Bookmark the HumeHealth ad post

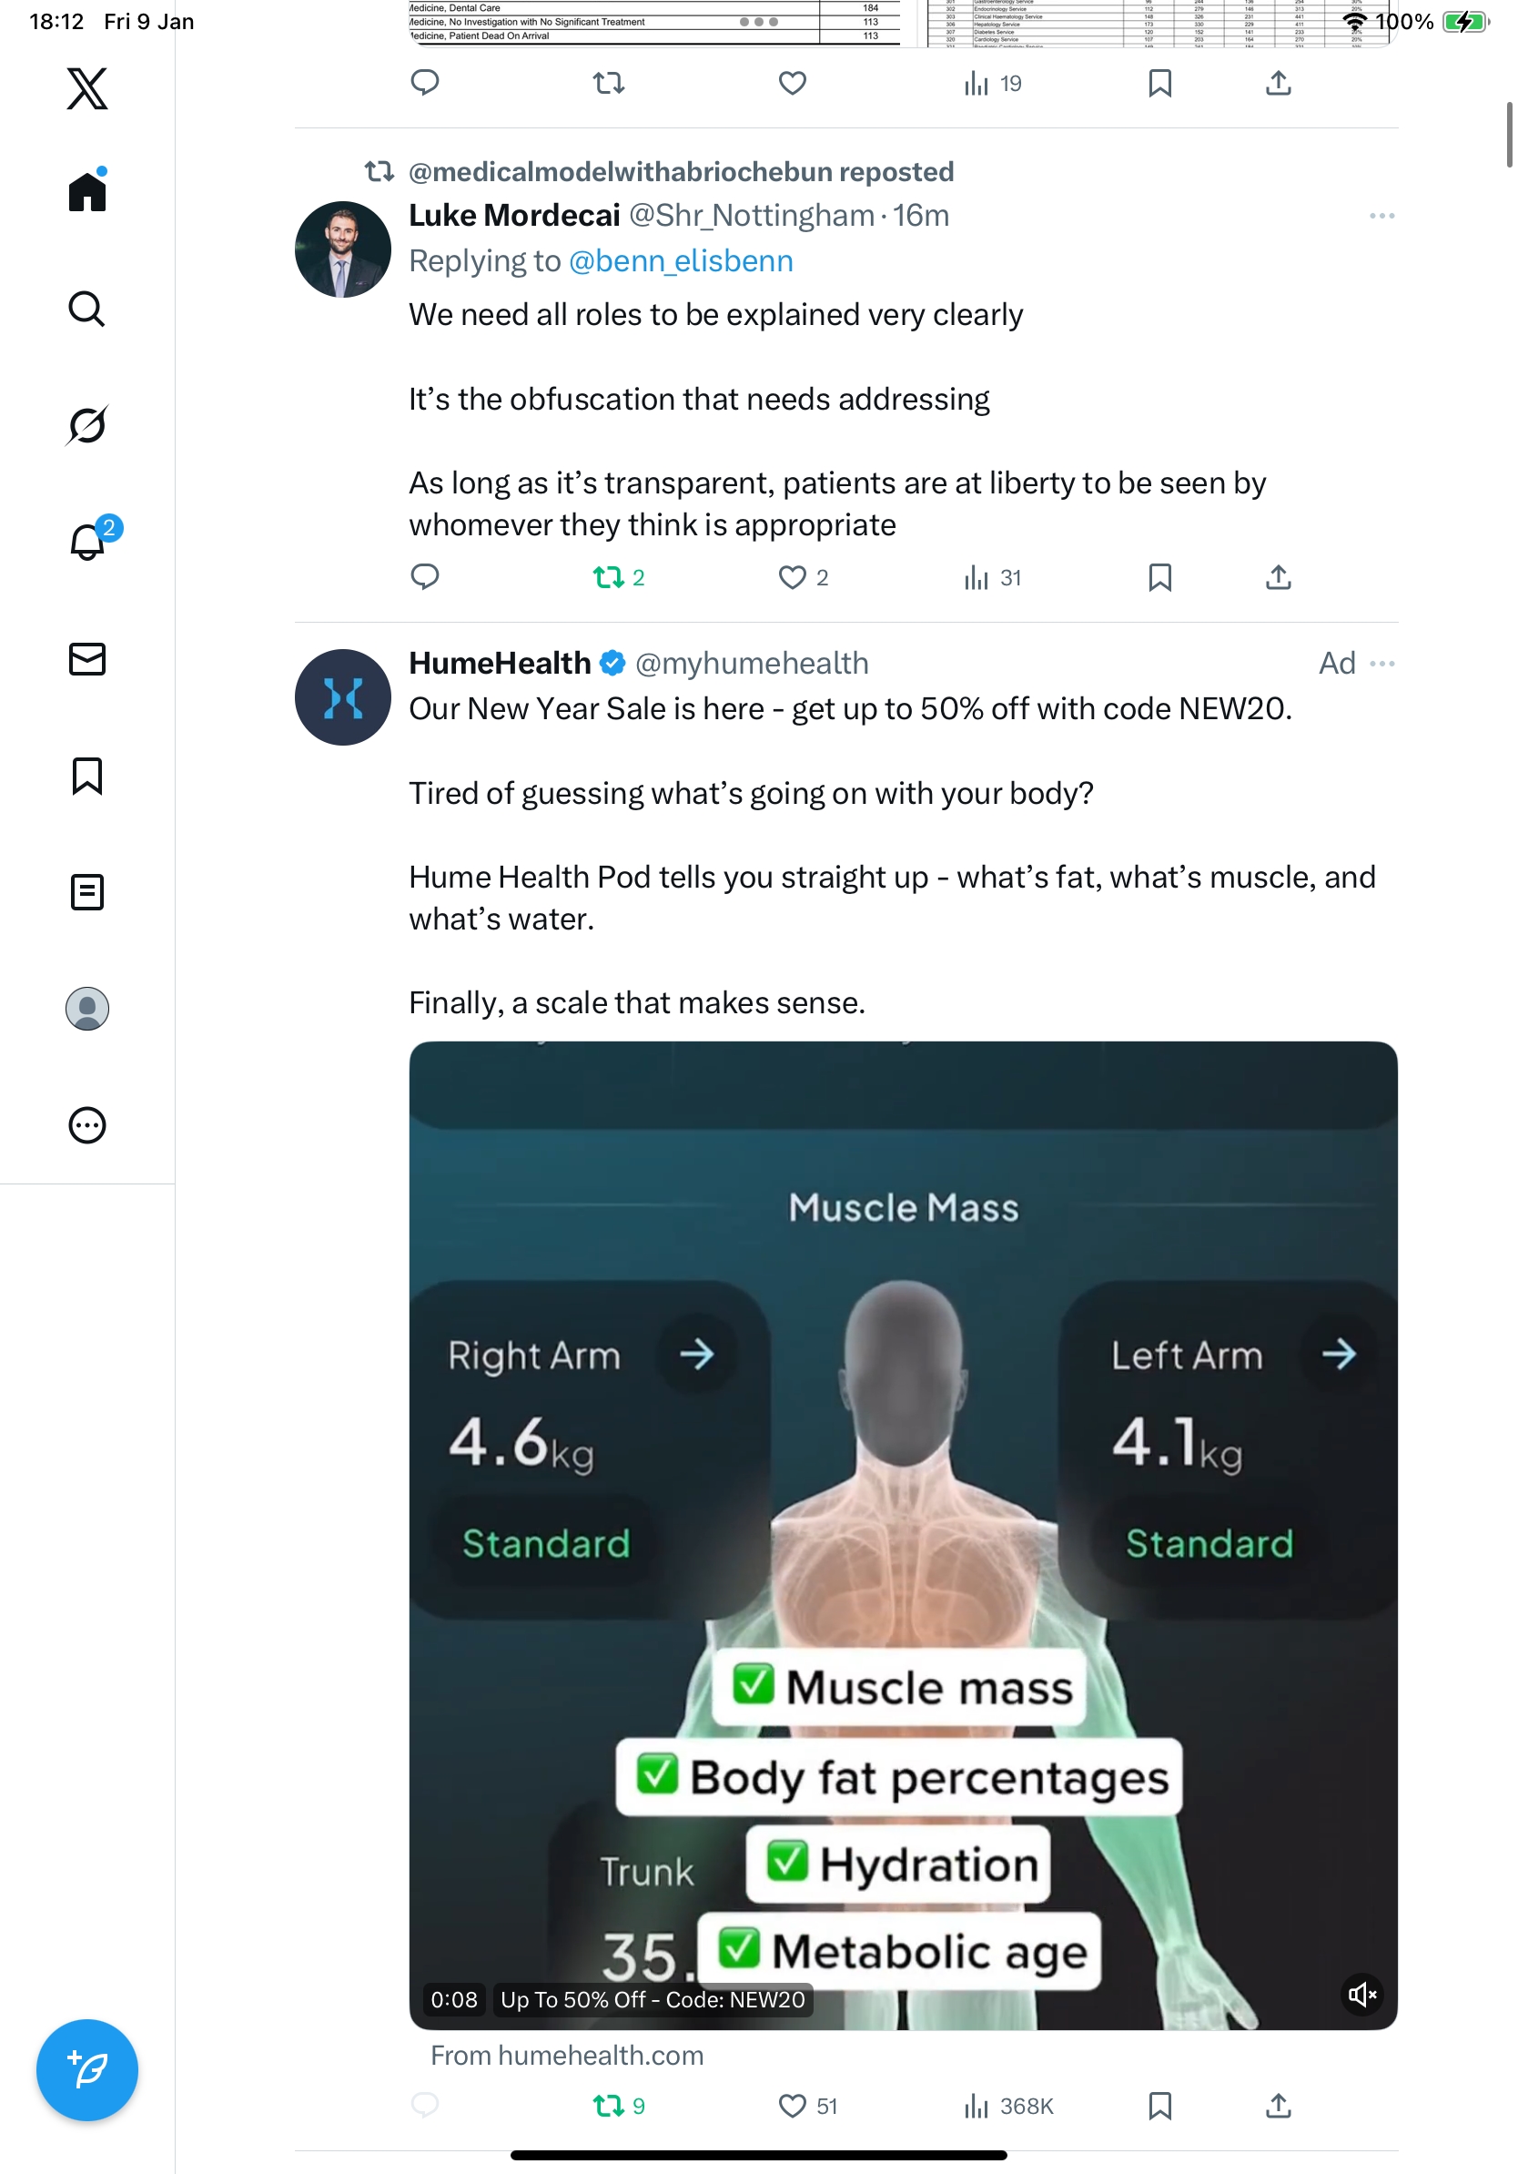point(1160,2106)
